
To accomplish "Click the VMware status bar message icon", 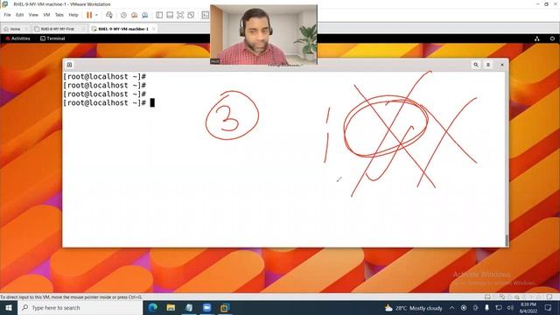I will (x=549, y=297).
